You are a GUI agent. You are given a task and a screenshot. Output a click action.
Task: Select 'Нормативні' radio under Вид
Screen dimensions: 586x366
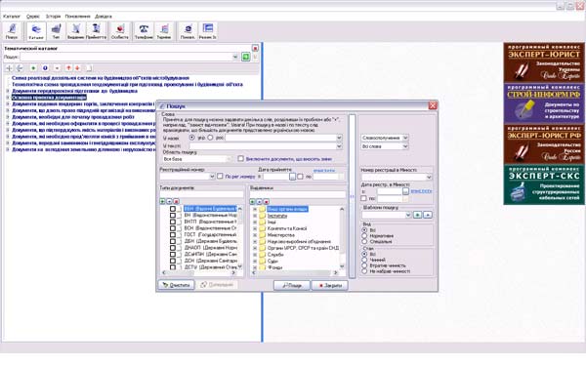pyautogui.click(x=364, y=235)
